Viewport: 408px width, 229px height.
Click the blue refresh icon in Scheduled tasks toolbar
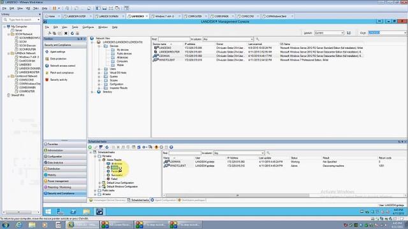click(106, 147)
